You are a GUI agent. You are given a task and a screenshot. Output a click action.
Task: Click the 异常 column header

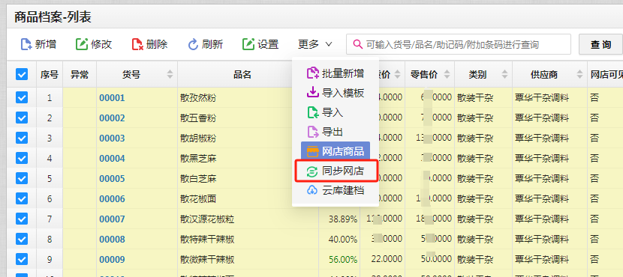point(80,74)
